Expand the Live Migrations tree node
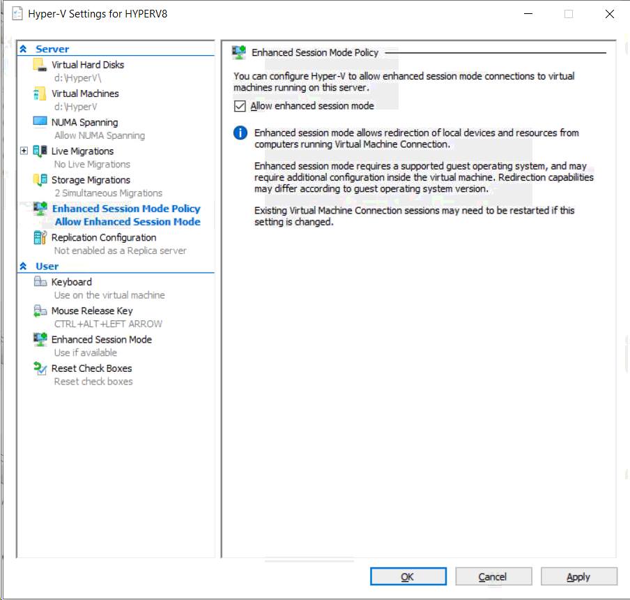 coord(24,151)
